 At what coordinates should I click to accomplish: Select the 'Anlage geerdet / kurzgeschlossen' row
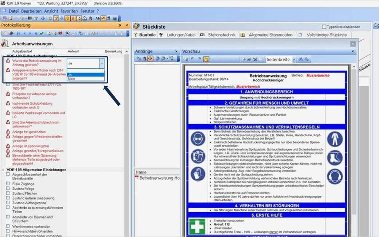38,150
